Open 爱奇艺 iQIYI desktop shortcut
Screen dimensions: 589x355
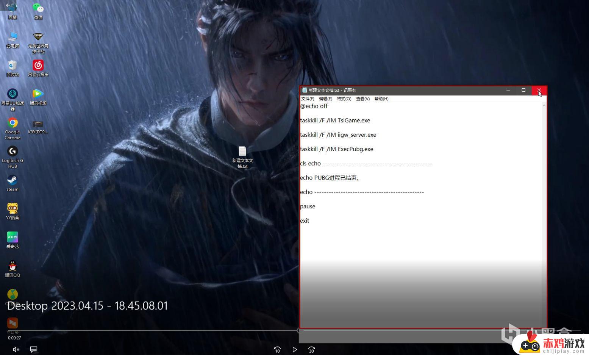coord(12,240)
